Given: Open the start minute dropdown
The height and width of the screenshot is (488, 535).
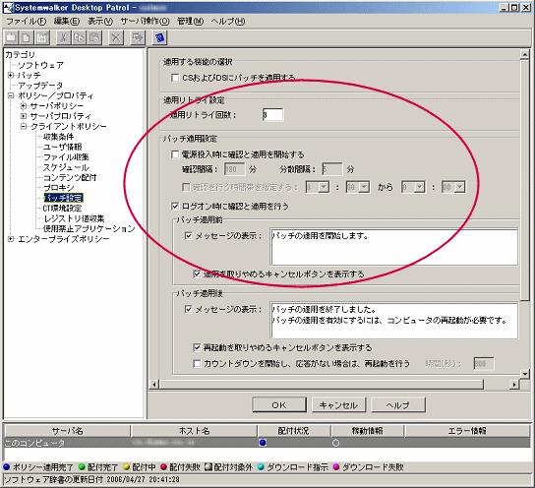Looking at the screenshot, I should coord(364,187).
